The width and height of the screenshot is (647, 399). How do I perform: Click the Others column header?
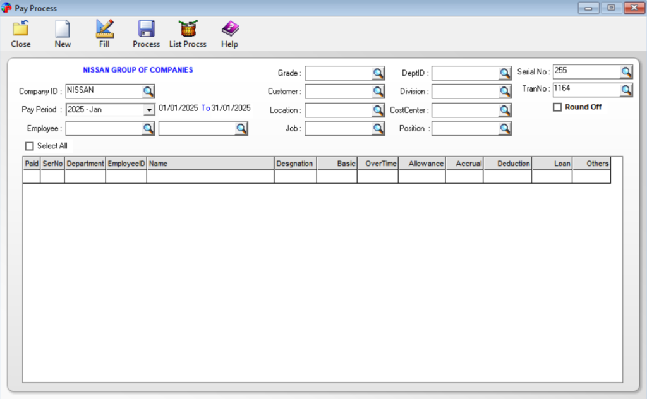pos(591,164)
